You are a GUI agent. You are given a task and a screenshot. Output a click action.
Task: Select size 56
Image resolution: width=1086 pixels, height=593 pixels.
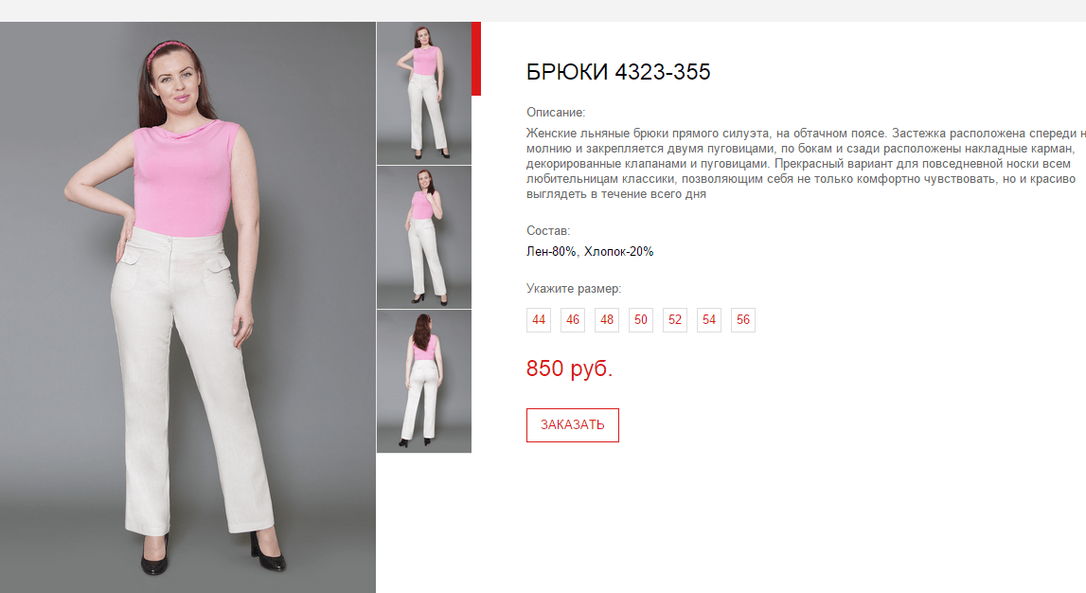743,320
